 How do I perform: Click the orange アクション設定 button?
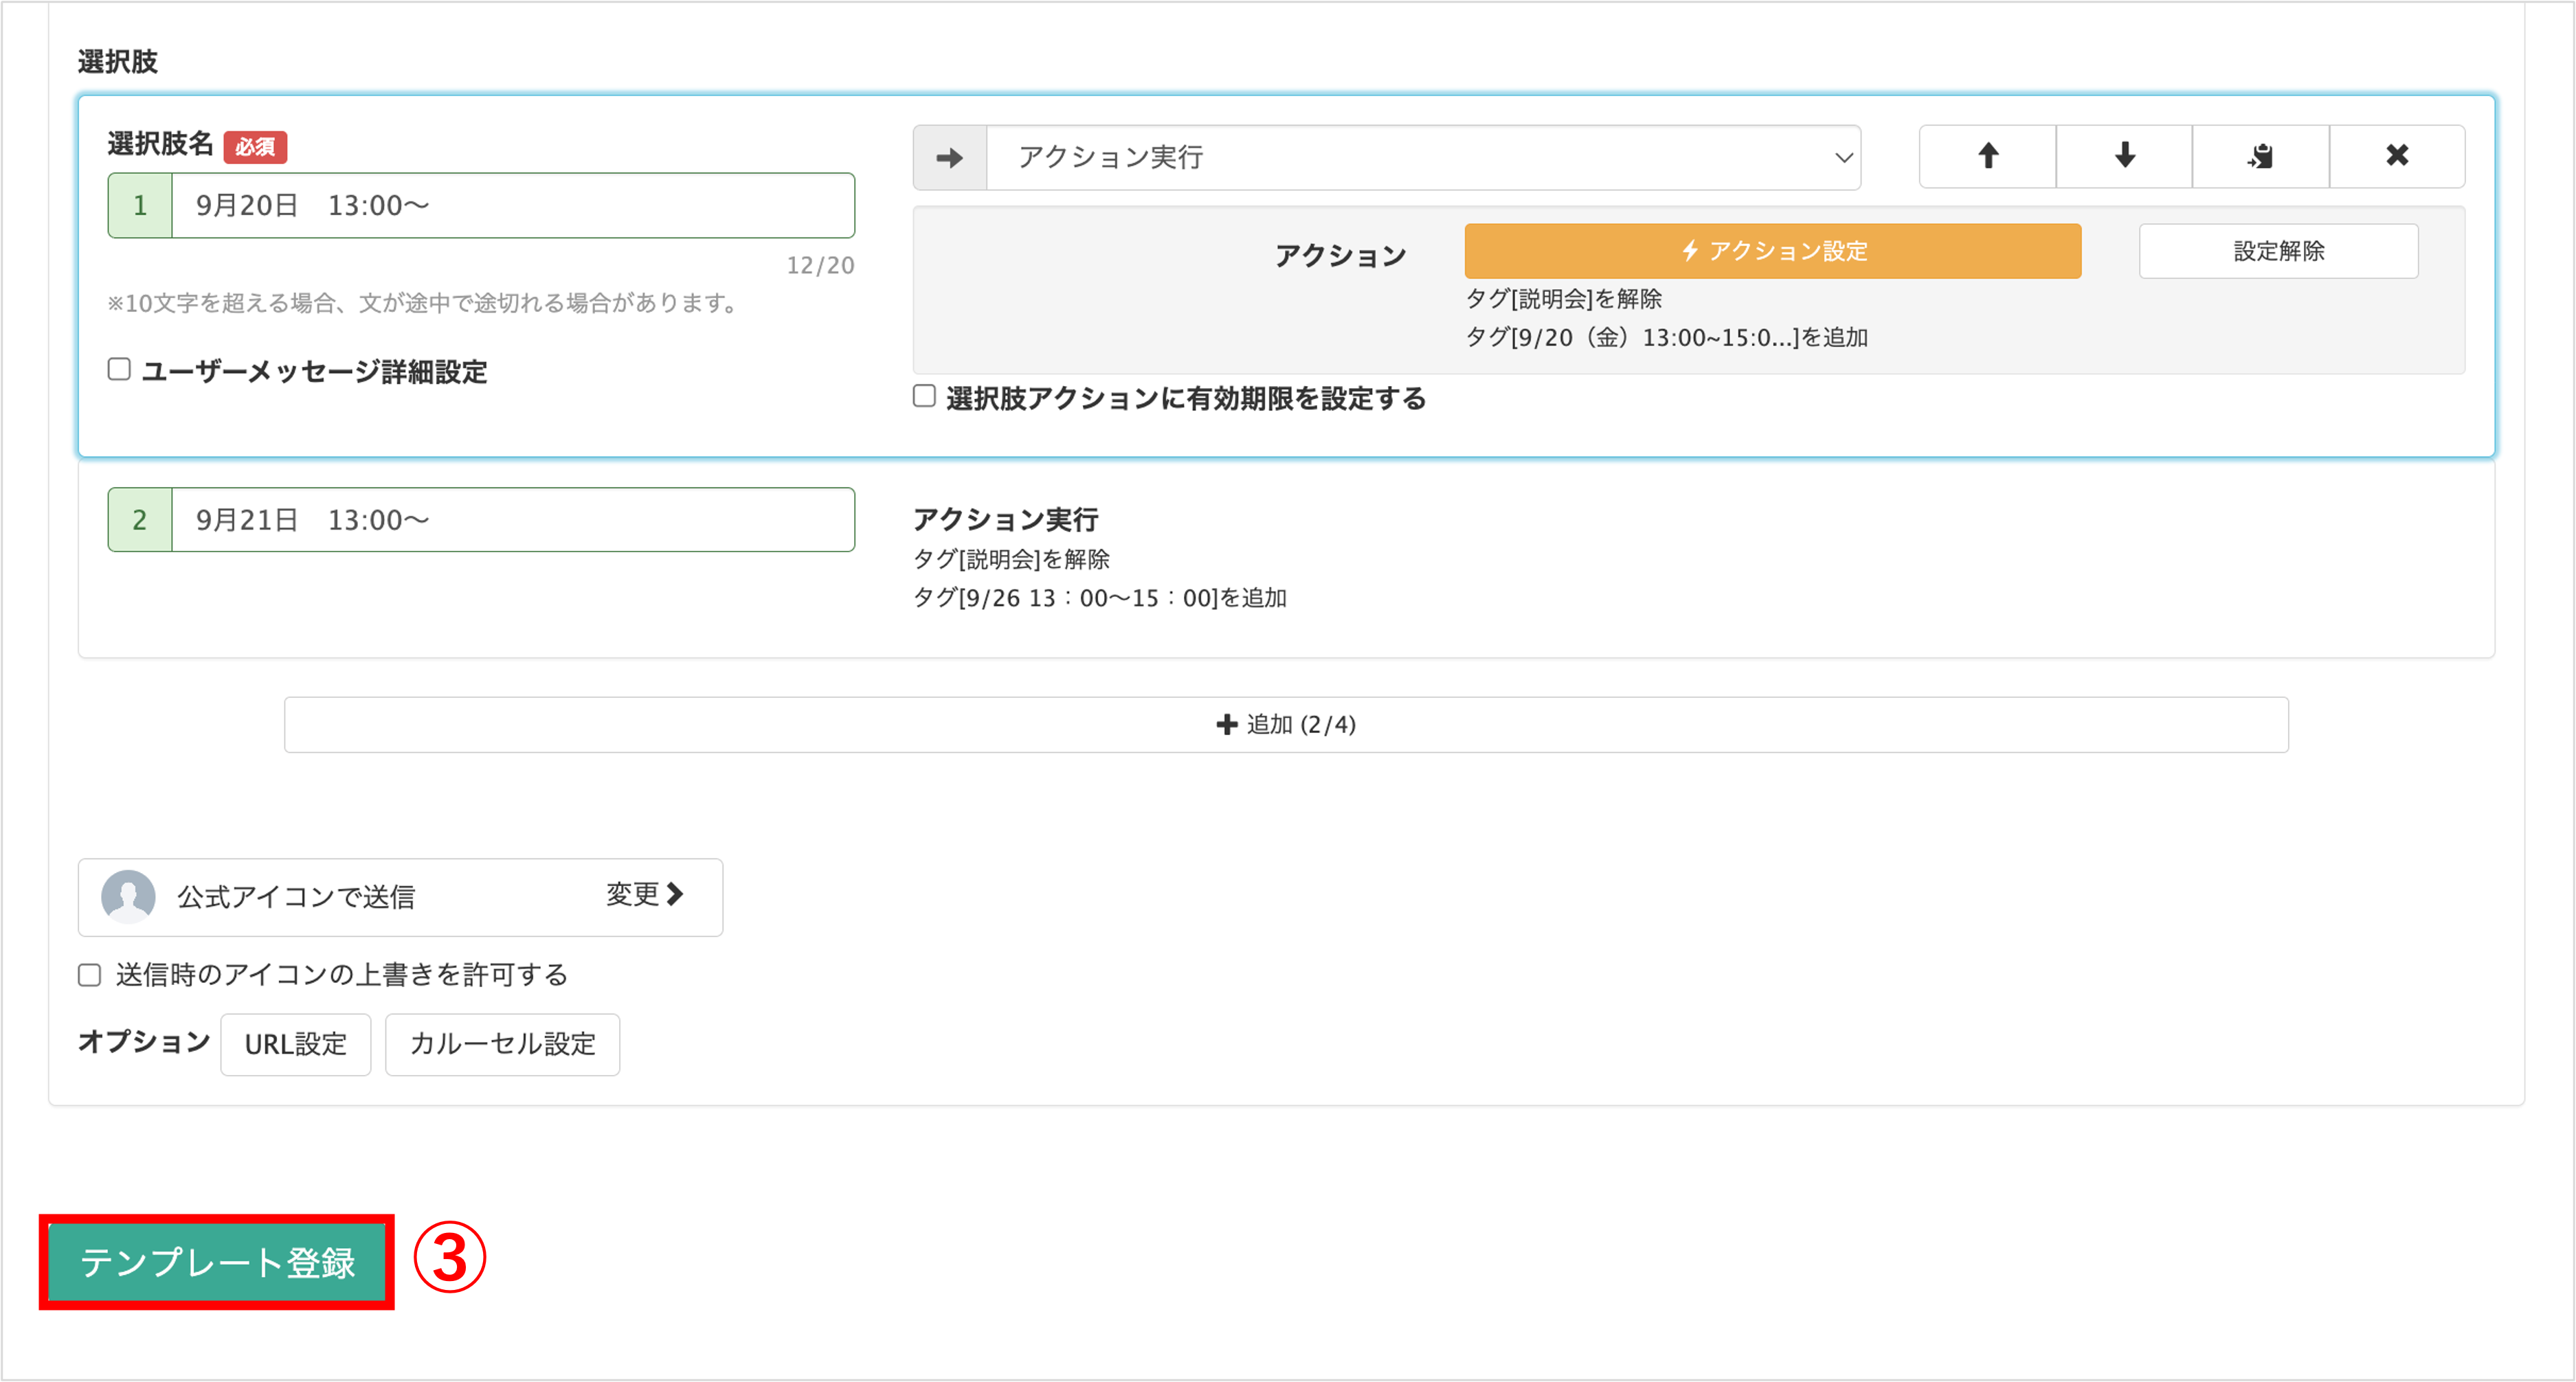(1772, 251)
